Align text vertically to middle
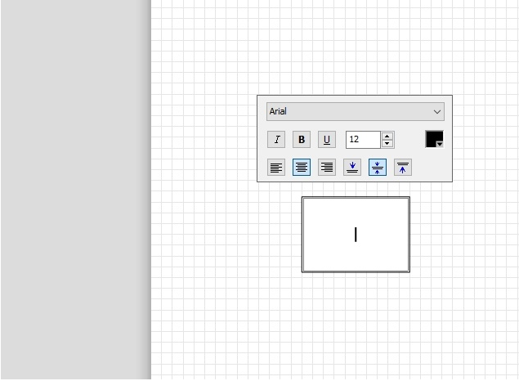This screenshot has height=381, width=519. pos(377,168)
